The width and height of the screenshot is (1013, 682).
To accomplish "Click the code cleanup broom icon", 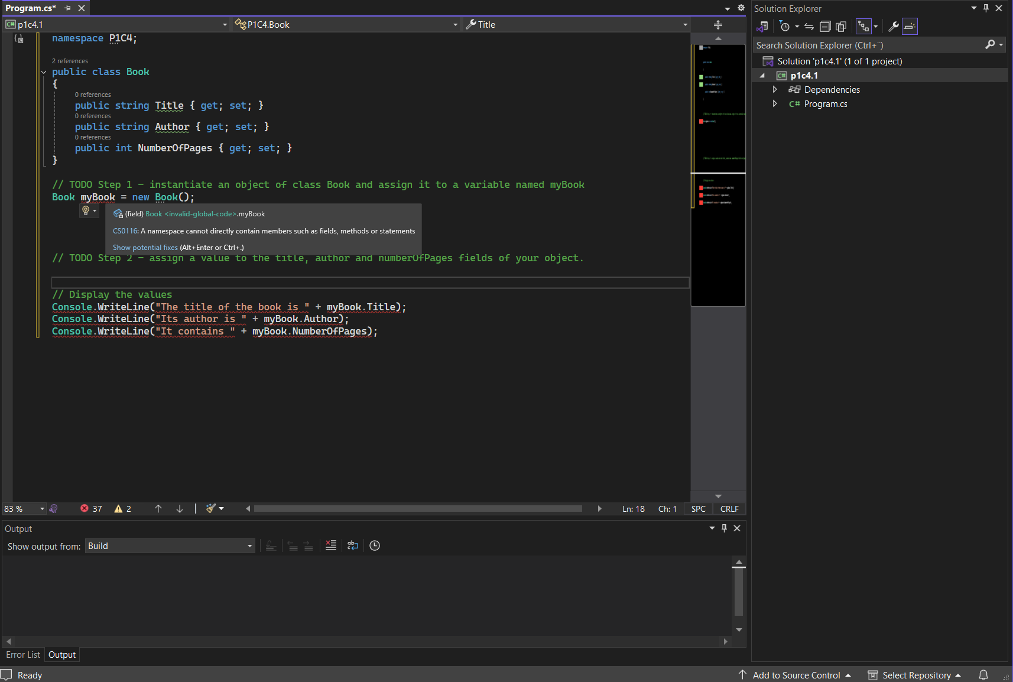I will (211, 509).
